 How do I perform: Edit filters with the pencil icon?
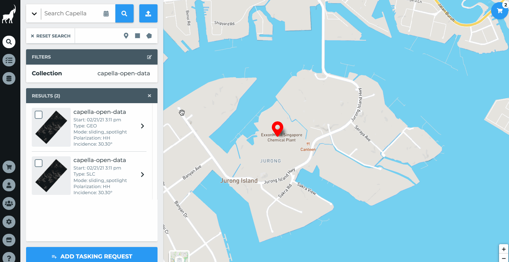(x=149, y=57)
